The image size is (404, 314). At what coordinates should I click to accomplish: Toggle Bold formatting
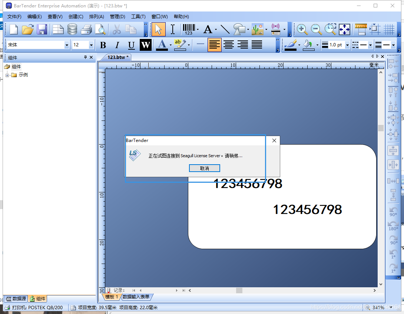[103, 45]
